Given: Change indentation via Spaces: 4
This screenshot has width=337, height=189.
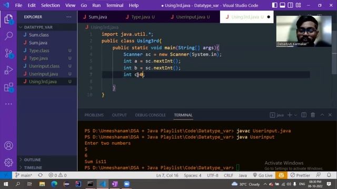Looking at the screenshot, I should click(x=192, y=175).
